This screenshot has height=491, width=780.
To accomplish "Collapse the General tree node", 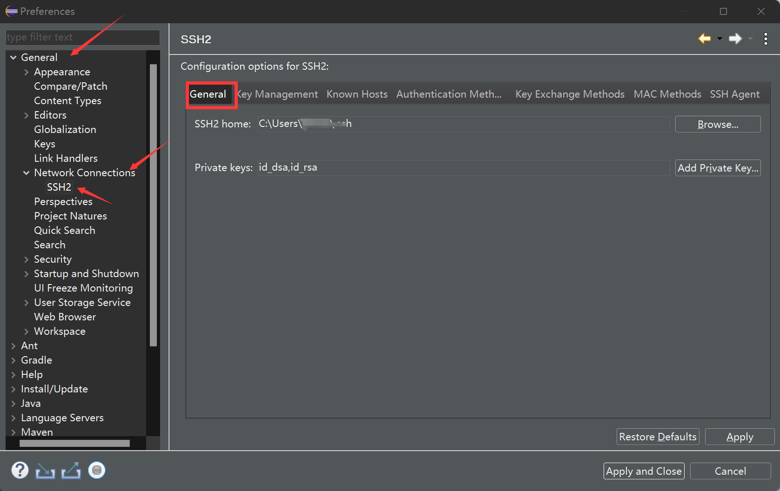I will tap(13, 58).
